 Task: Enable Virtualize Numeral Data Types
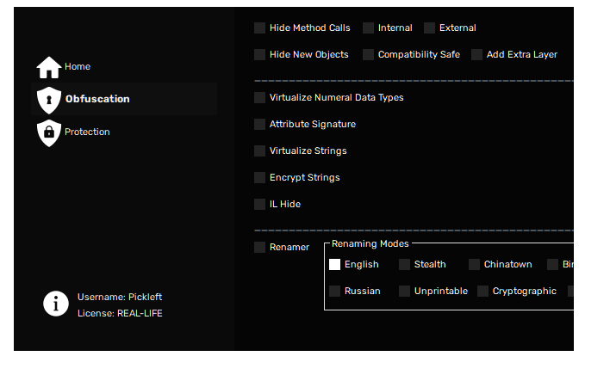coord(260,98)
